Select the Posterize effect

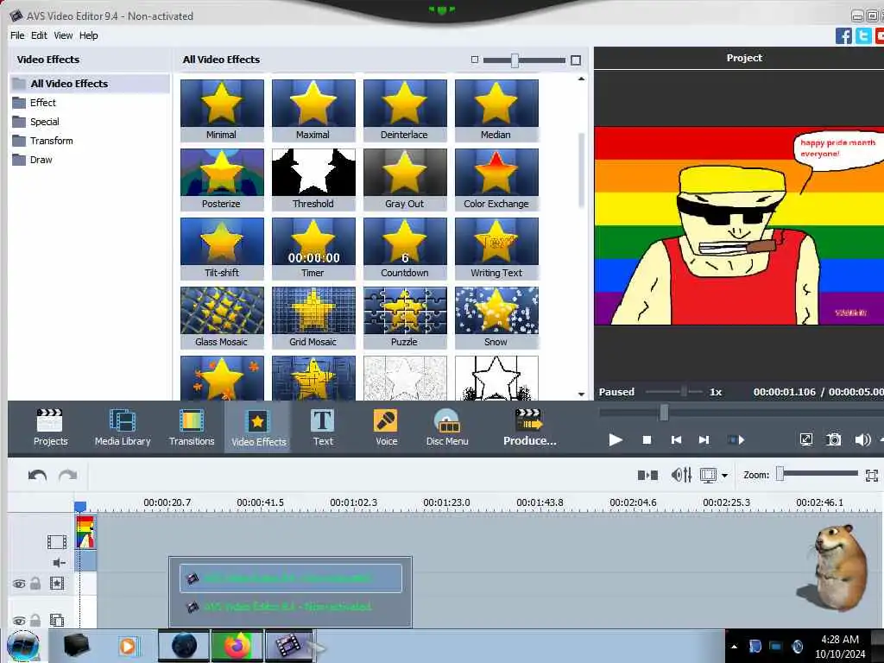222,180
